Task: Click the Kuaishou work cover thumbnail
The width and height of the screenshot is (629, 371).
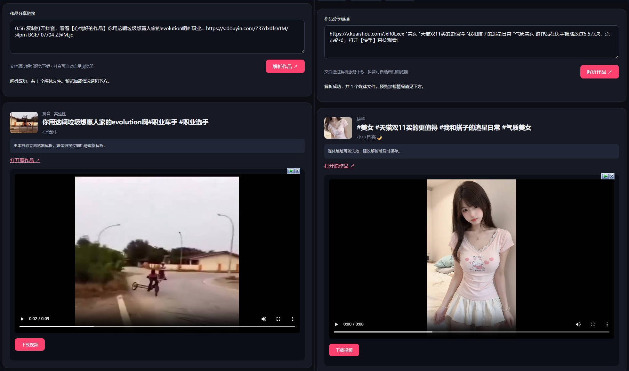Action: tap(338, 128)
